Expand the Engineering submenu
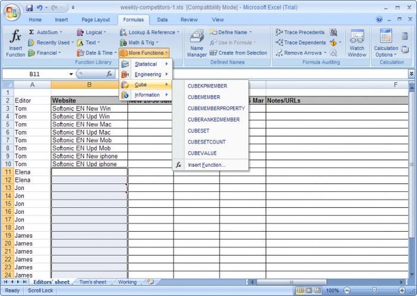 tap(145, 74)
